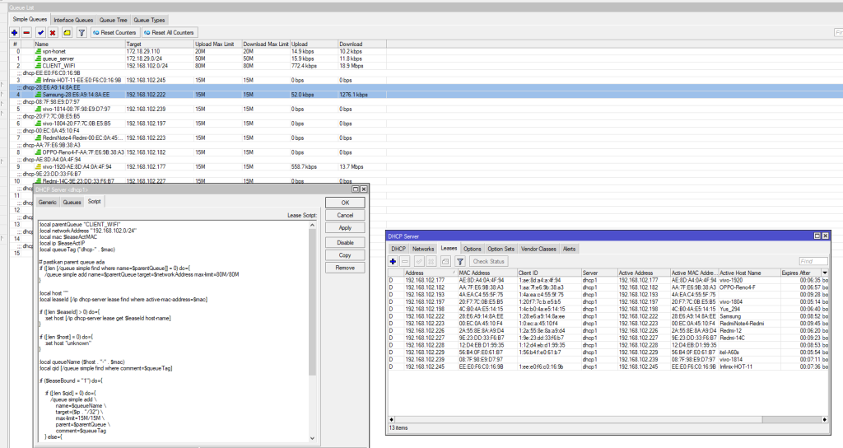Select queue row Infinix-HOT-11-EE:E0:F6:C0:16:9B
This screenshot has width=843, height=448.
(198, 80)
